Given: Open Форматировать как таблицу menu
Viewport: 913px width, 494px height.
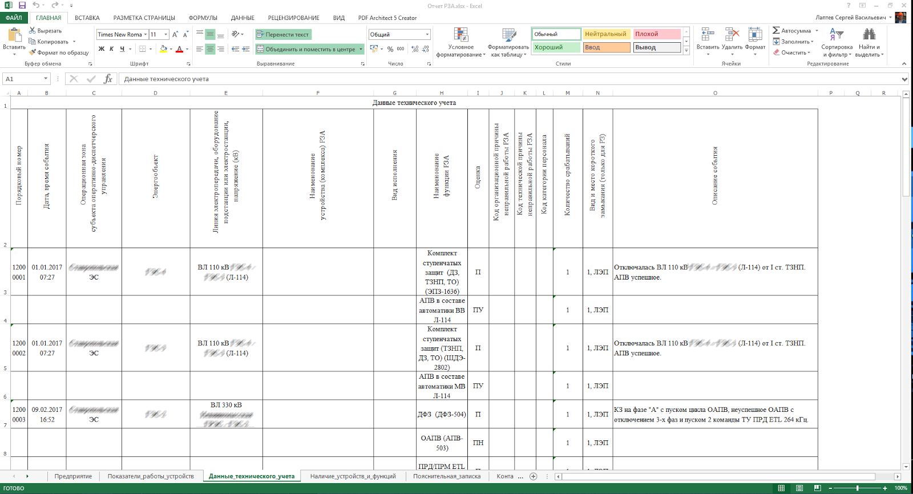Looking at the screenshot, I should tap(508, 43).
